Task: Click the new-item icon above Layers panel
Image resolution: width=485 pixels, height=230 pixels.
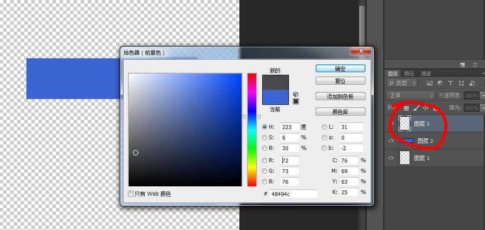Action: pyautogui.click(x=463, y=65)
